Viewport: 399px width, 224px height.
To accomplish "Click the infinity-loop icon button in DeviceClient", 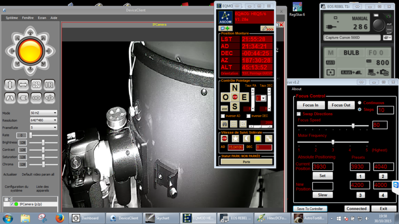I will (36, 98).
